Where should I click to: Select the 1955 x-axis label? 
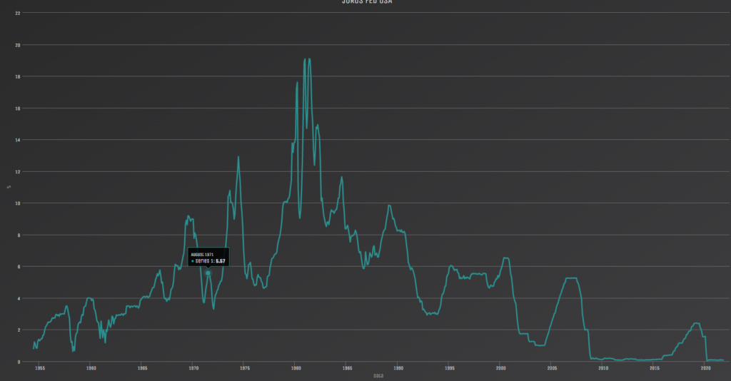[40, 368]
